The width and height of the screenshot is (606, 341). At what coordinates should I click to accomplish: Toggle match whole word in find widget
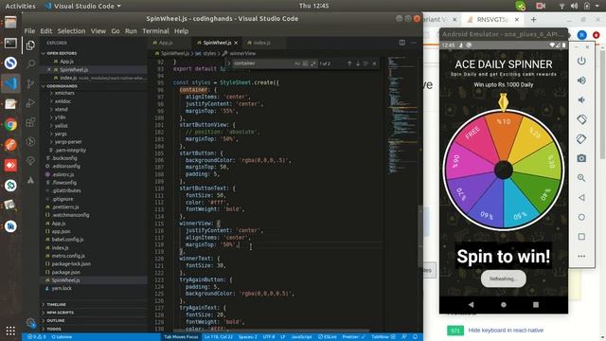point(305,63)
